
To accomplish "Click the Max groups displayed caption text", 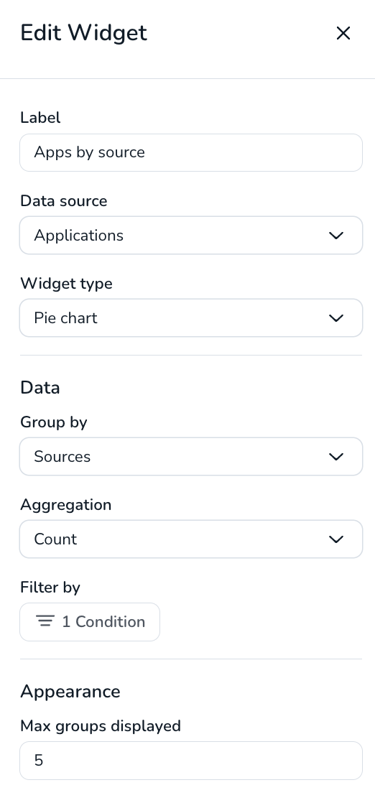I will pos(101,726).
